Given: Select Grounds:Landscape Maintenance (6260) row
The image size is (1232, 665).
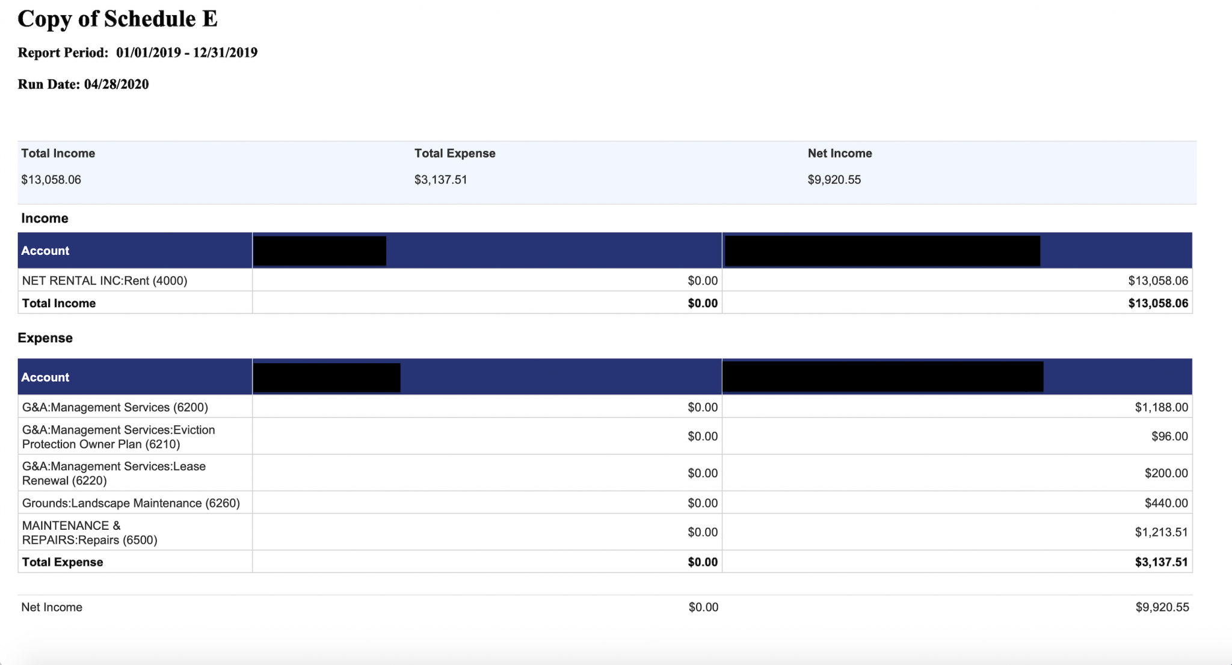Looking at the screenshot, I should 131,503.
